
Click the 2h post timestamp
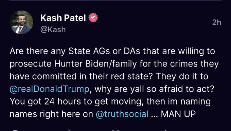[217, 22]
